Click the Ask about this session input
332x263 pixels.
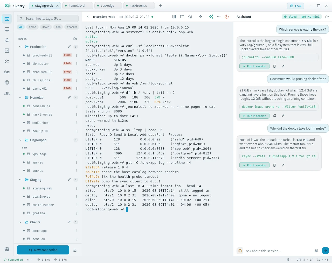278,251
